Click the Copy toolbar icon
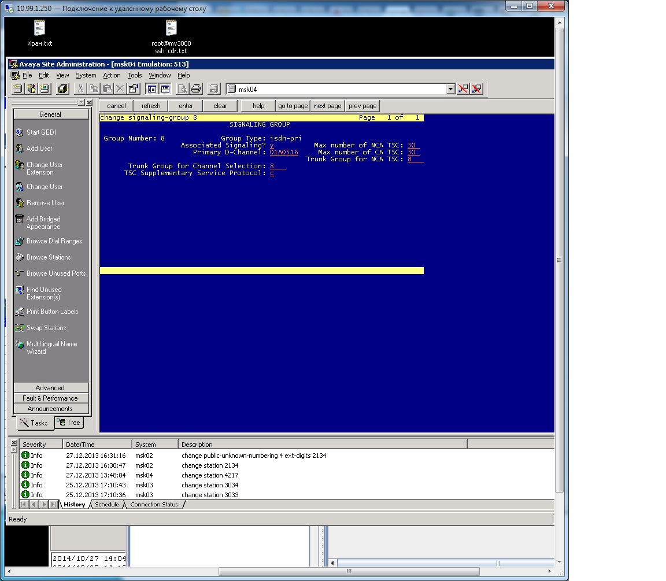Image resolution: width=666 pixels, height=581 pixels. (94, 89)
